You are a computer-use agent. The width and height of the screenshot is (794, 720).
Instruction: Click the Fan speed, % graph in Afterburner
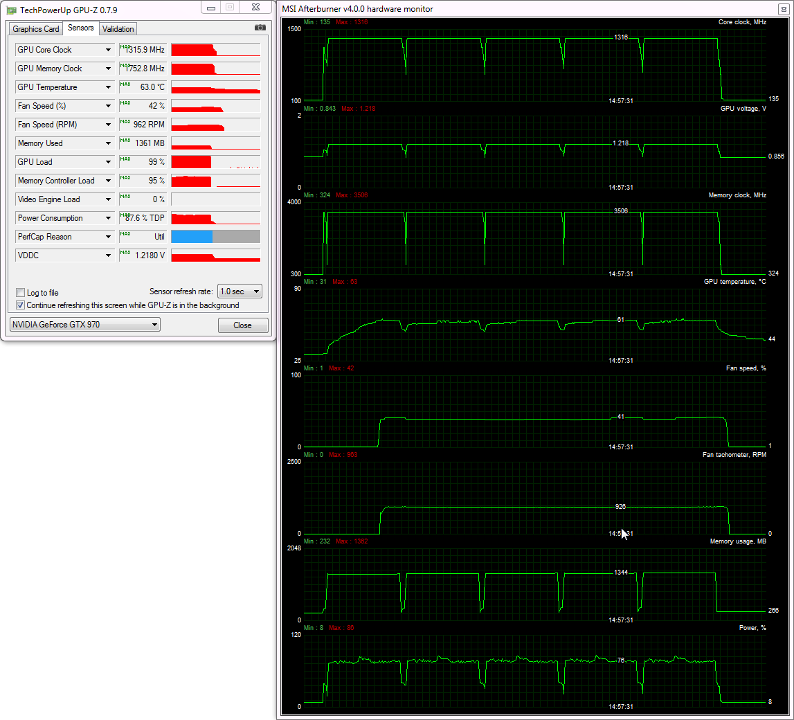(x=534, y=411)
